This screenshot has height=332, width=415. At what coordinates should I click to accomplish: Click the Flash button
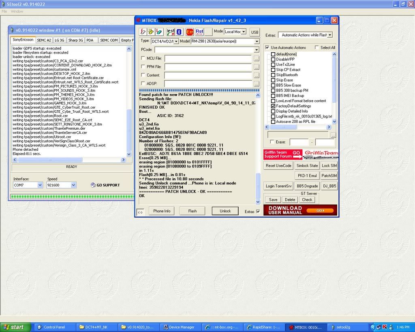tap(193, 211)
